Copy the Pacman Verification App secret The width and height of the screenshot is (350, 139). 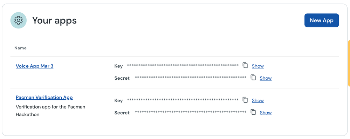[253, 112]
